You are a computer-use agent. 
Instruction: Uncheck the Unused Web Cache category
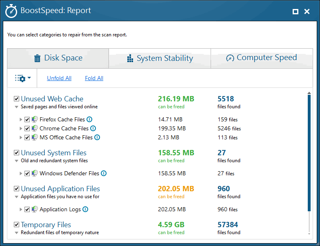pyautogui.click(x=16, y=99)
